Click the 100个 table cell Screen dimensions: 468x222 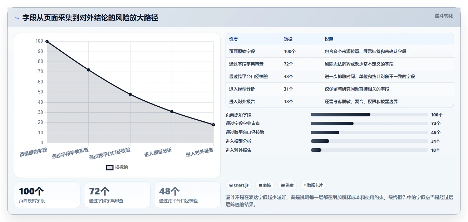pyautogui.click(x=290, y=52)
